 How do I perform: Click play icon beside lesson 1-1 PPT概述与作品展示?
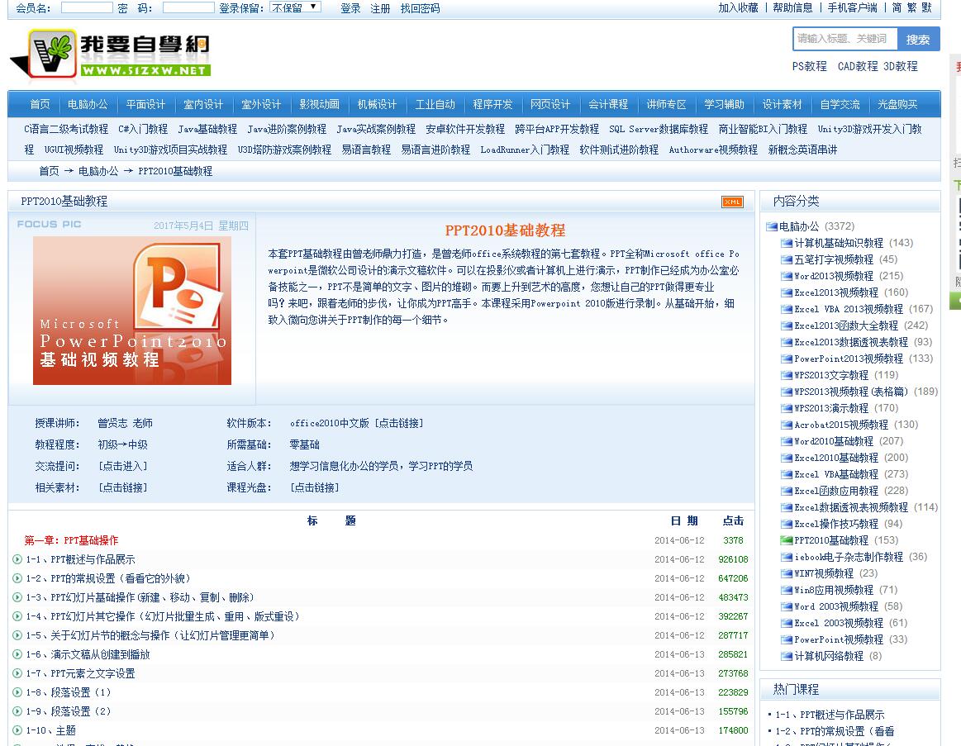click(x=17, y=559)
